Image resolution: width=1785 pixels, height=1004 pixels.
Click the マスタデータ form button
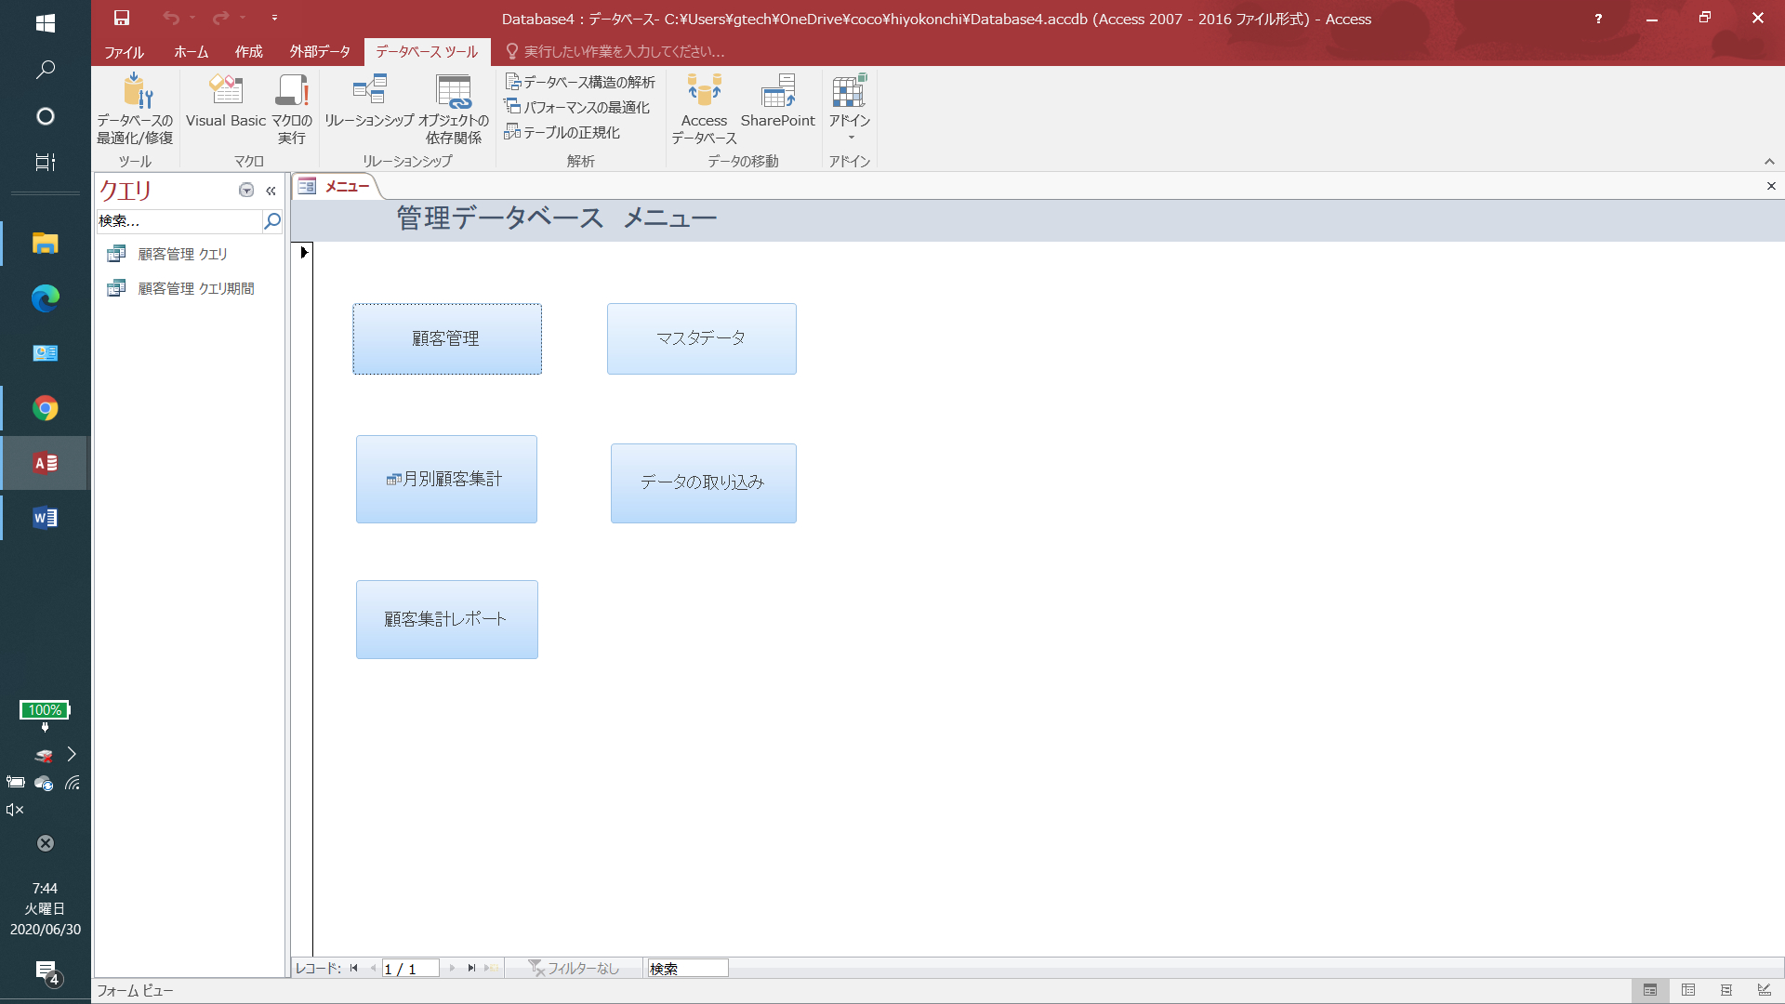point(701,338)
